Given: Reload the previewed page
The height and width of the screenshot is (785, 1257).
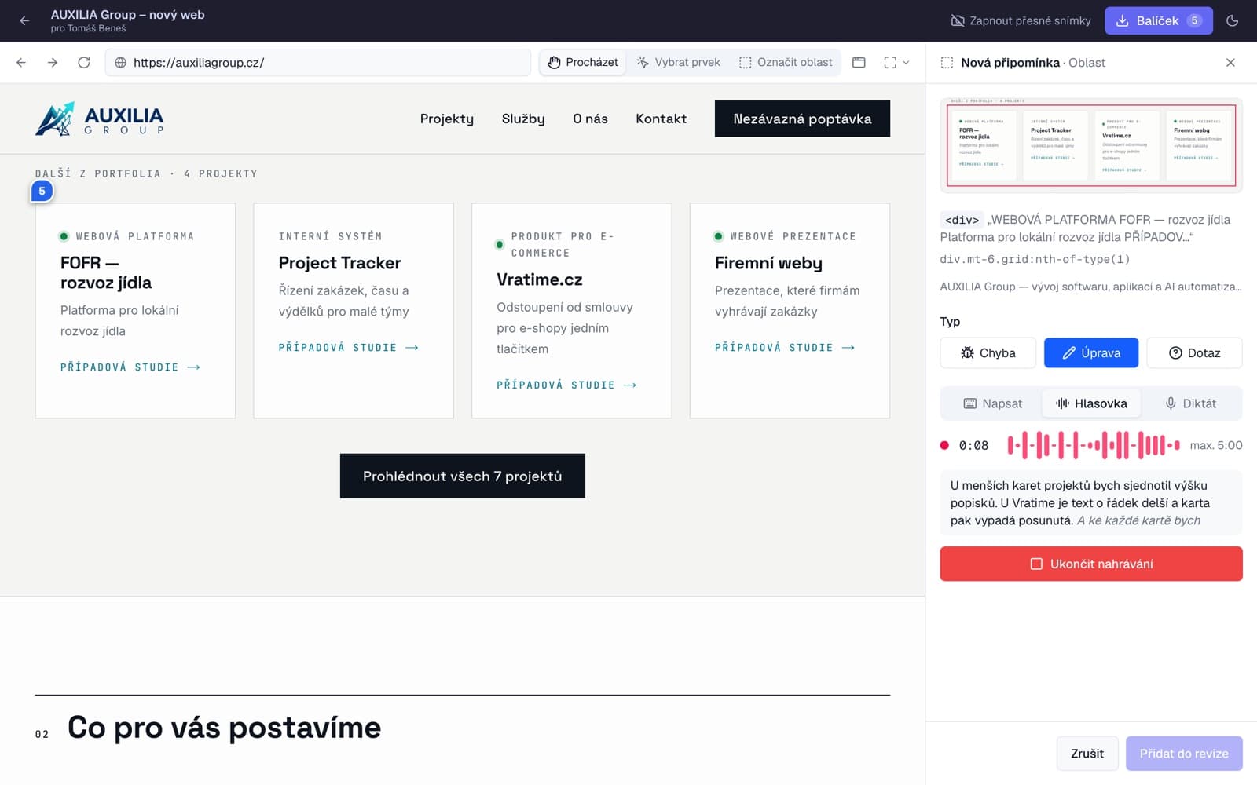Looking at the screenshot, I should 84,63.
